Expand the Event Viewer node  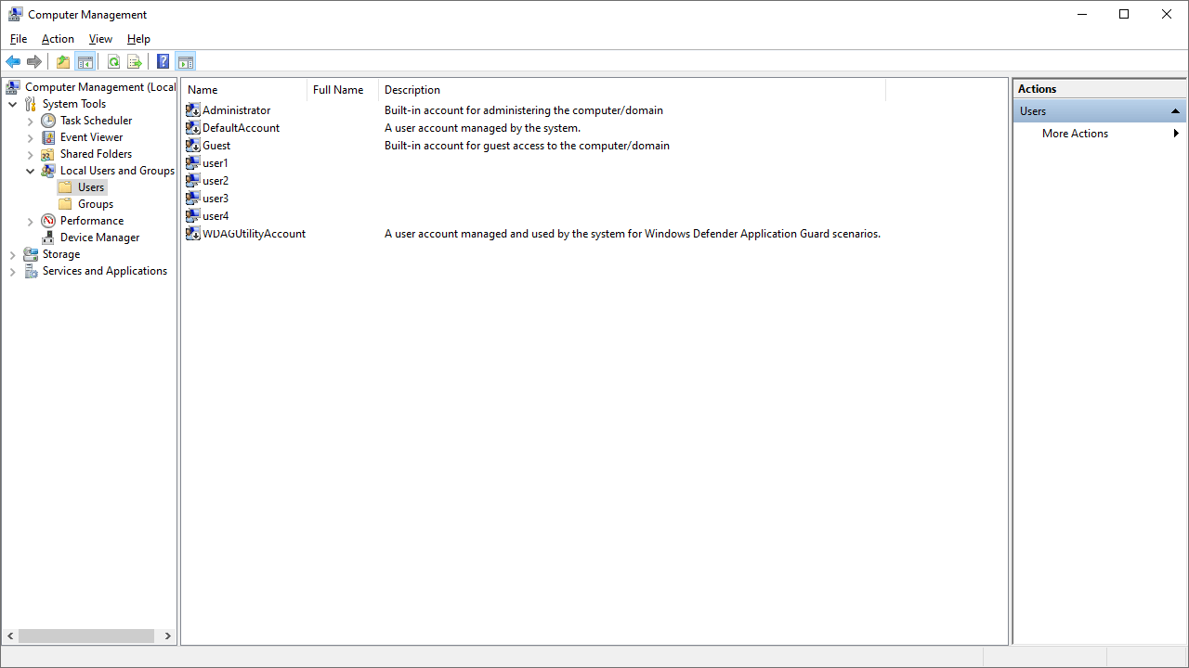[31, 137]
